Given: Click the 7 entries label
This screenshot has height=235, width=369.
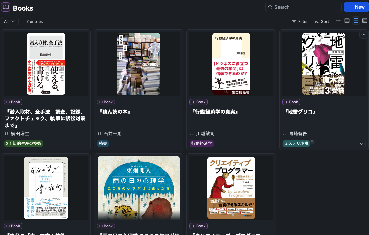Looking at the screenshot, I should click(x=35, y=21).
